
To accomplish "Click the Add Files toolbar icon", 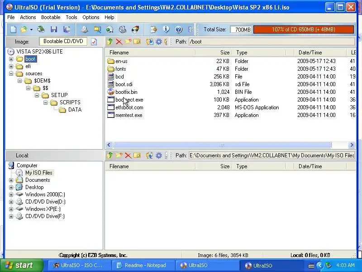I will tap(153, 29).
